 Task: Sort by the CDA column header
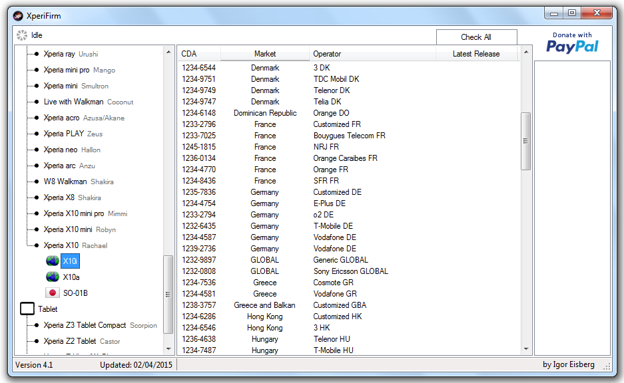(x=199, y=54)
